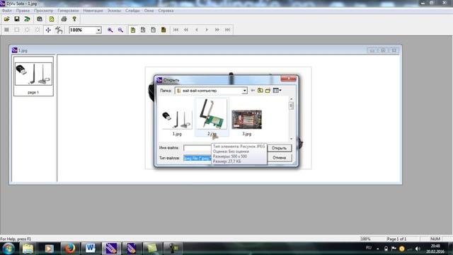Viewport: 453px width, 255px height.
Task: Click the zoom in magnifier icon
Action: pyautogui.click(x=110, y=30)
